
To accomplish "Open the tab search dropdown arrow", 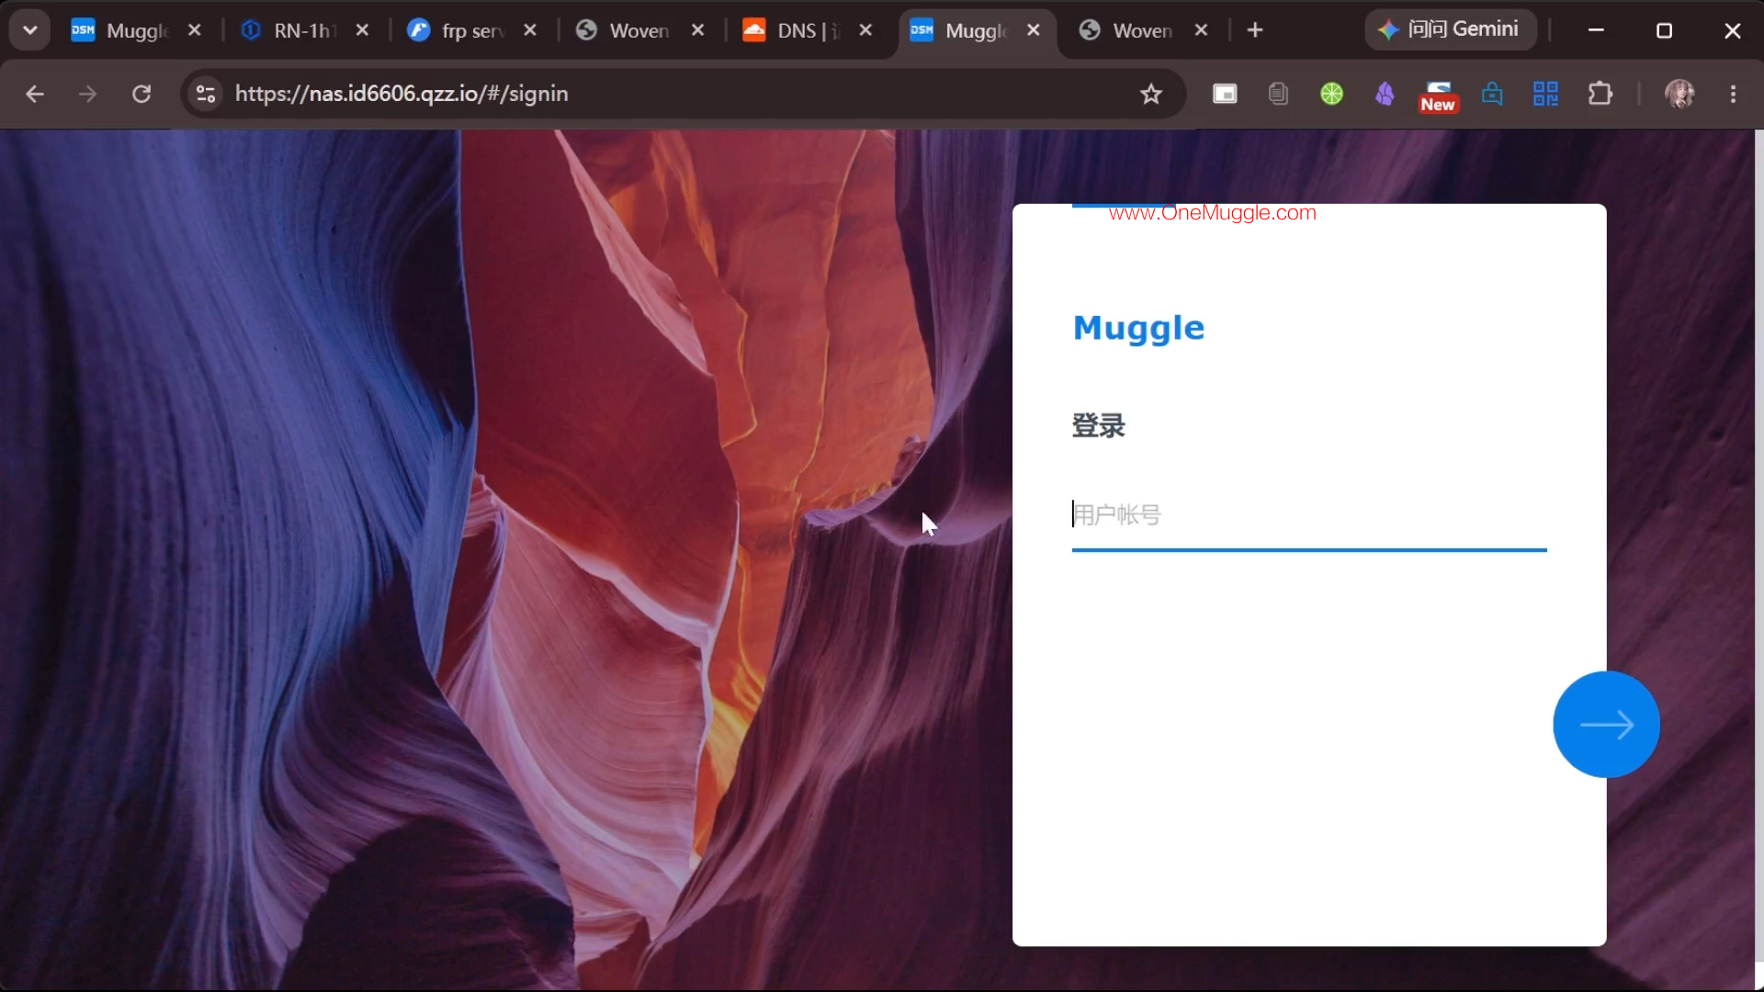I will click(30, 30).
